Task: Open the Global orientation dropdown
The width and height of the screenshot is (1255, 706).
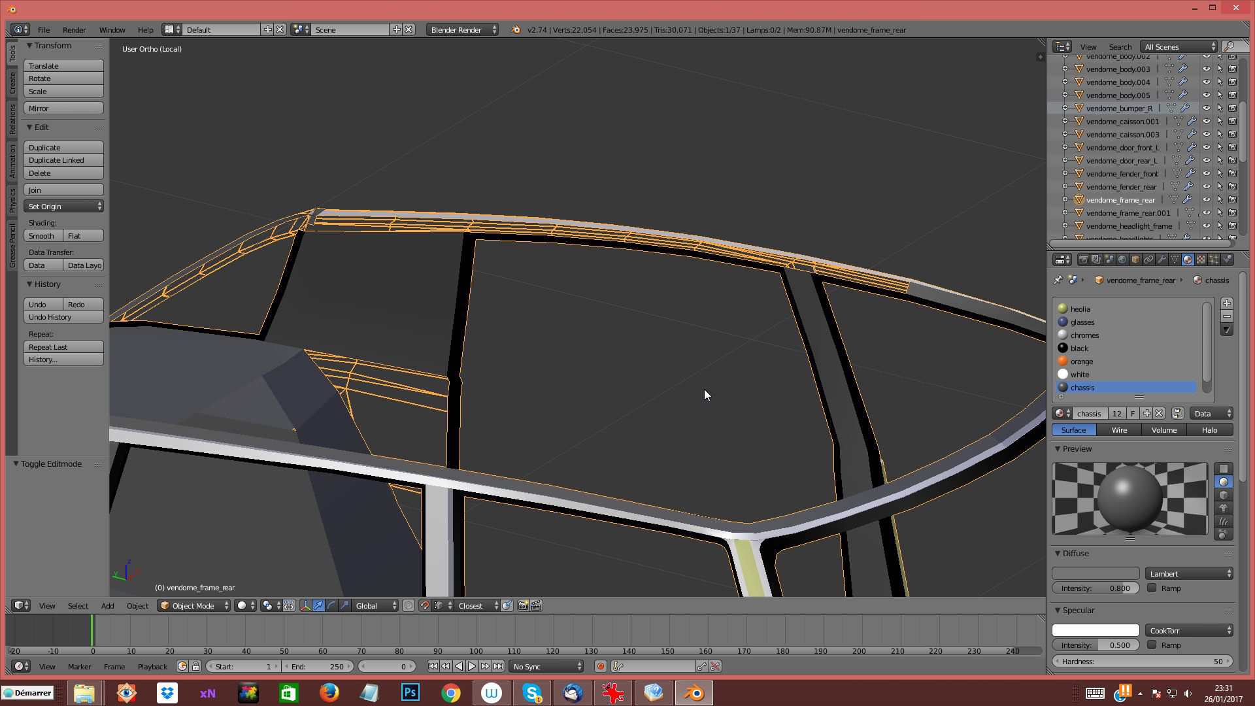Action: point(375,605)
